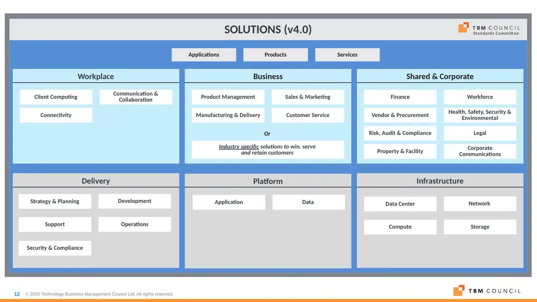Viewport: 537px width, 302px height.
Task: Select the Support box
Action: [55, 224]
